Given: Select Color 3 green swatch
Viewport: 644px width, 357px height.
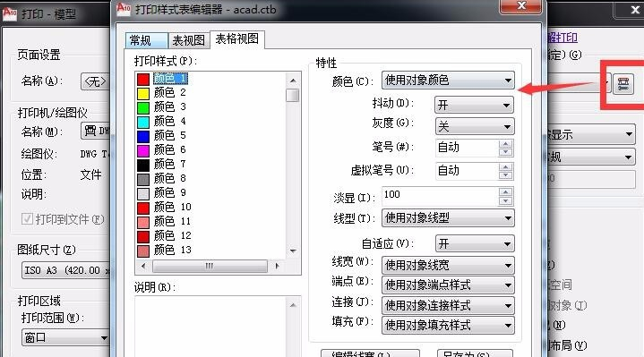Looking at the screenshot, I should point(143,108).
